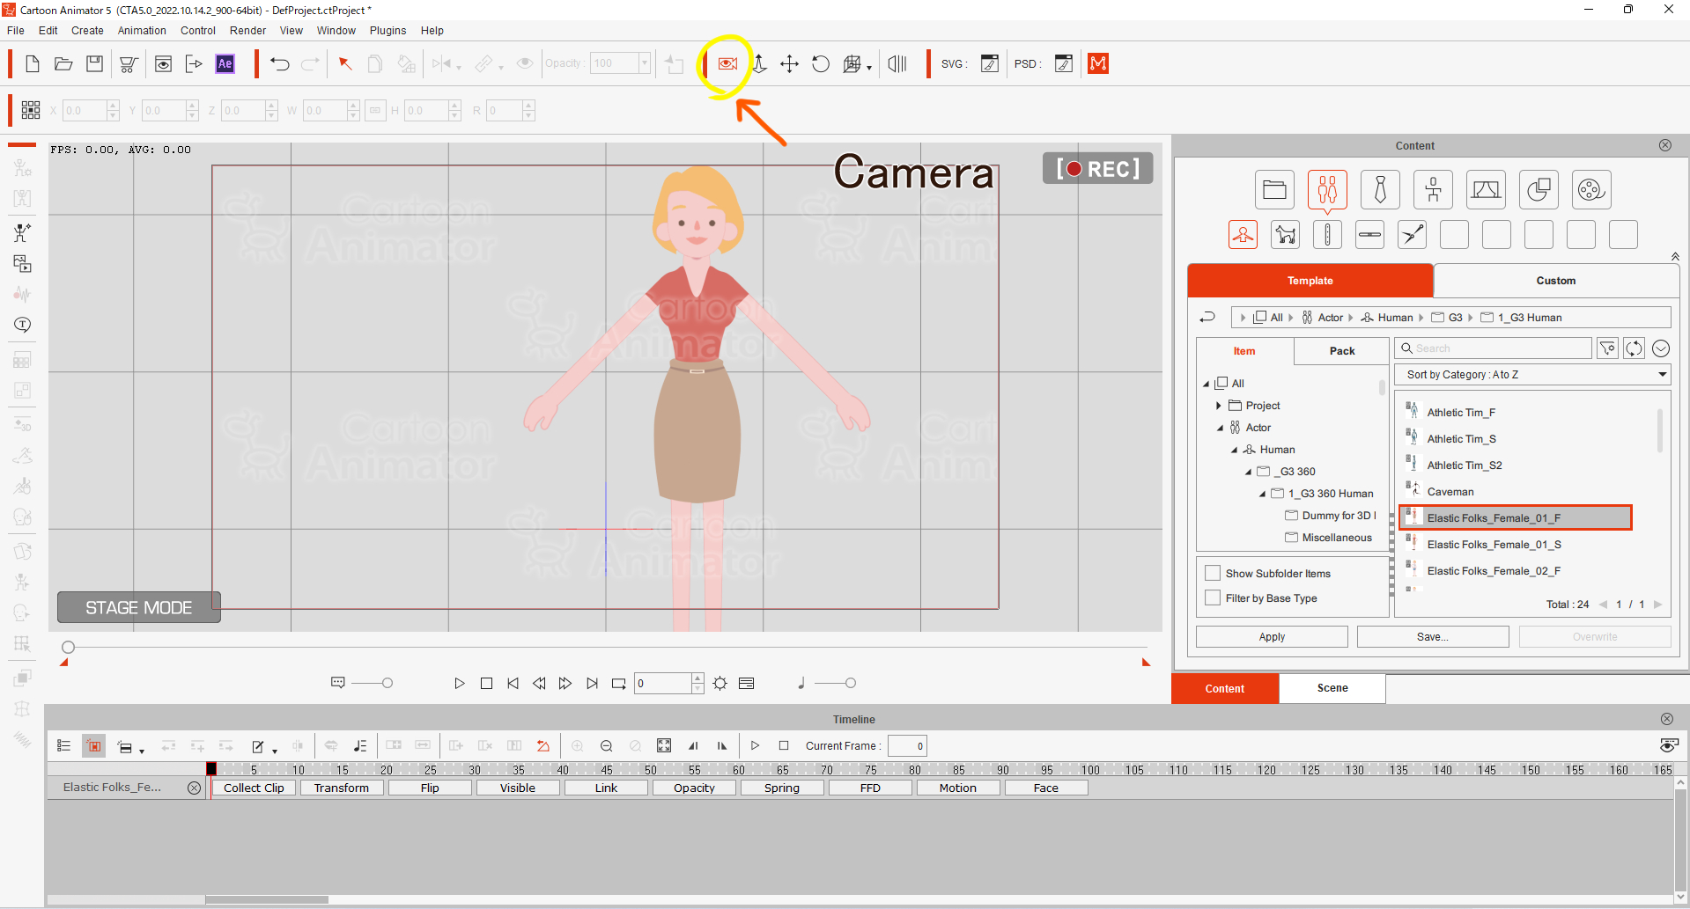
Task: Click the Select arrow tool
Action: (345, 63)
